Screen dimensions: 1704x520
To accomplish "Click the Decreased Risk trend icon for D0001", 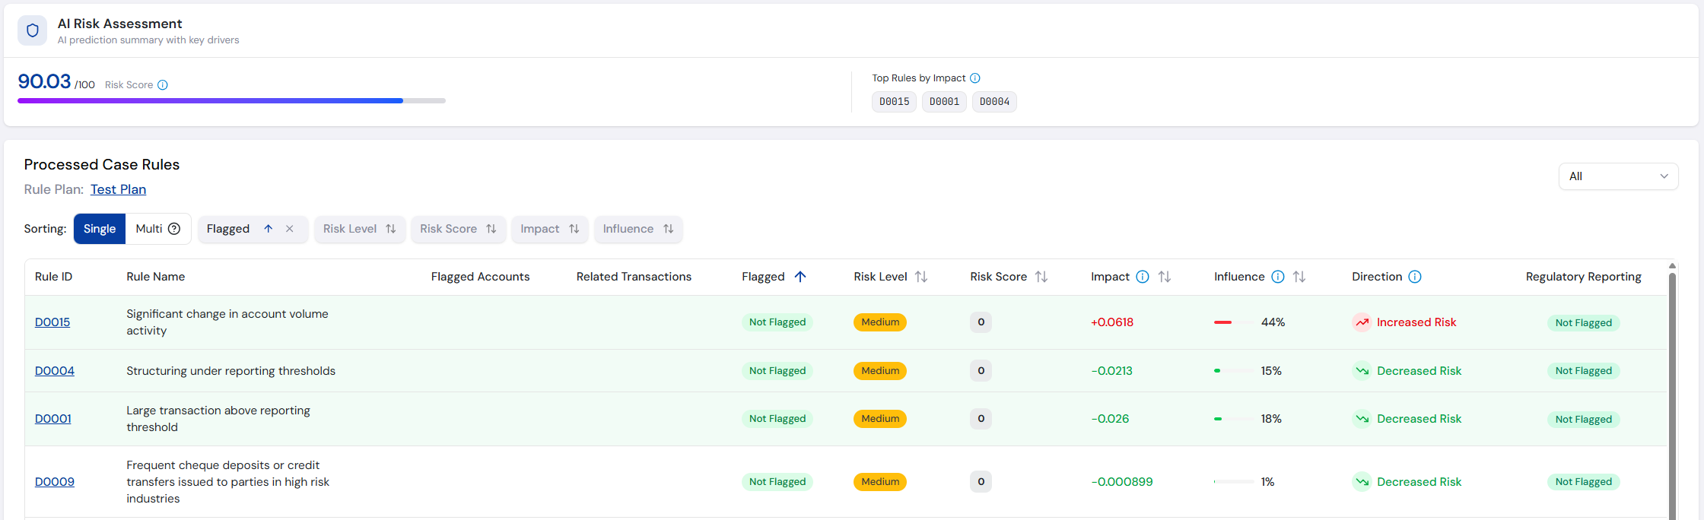I will (x=1362, y=419).
